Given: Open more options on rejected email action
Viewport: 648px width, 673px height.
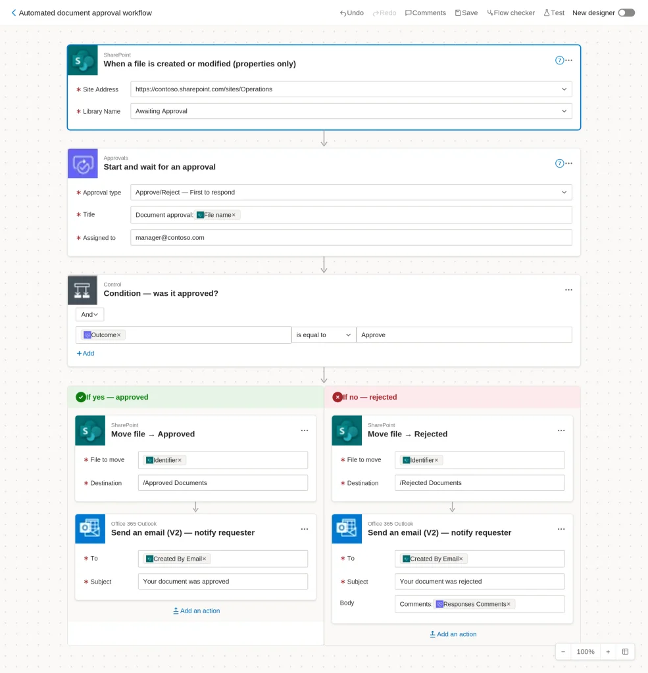Looking at the screenshot, I should coord(561,529).
